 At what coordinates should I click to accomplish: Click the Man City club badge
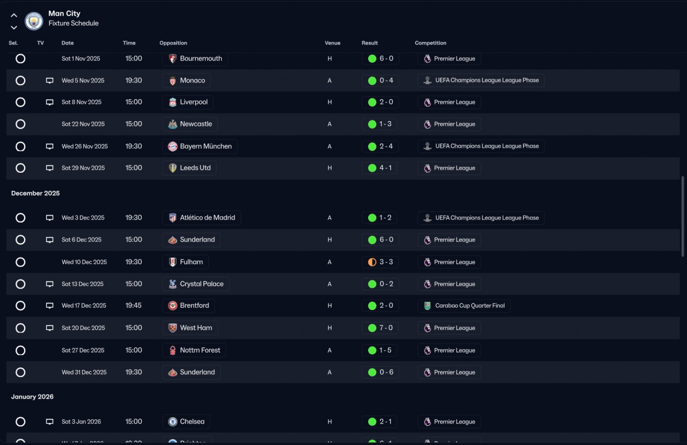(34, 21)
